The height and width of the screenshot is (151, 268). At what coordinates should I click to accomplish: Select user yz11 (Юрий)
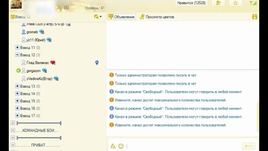pos(36,40)
